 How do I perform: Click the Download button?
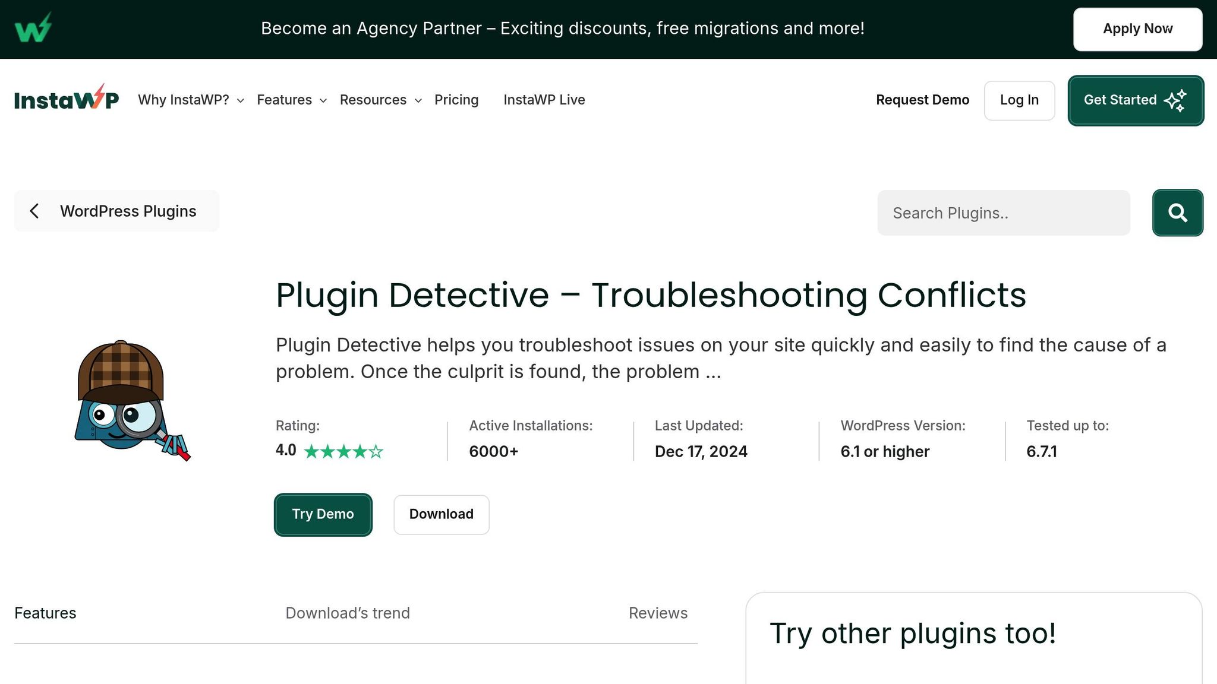click(x=441, y=514)
